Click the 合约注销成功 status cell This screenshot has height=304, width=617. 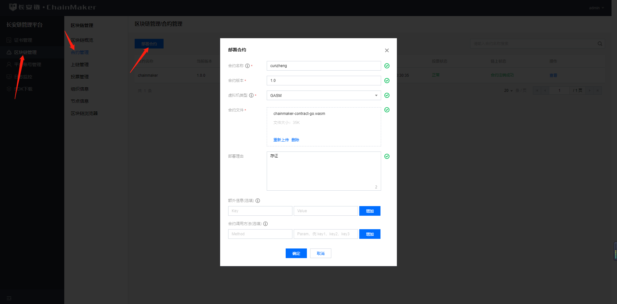(x=502, y=75)
